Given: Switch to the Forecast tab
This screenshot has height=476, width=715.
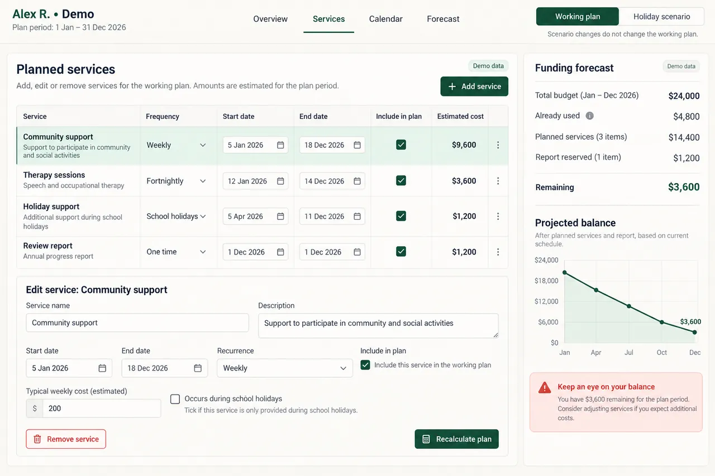Looking at the screenshot, I should (443, 19).
